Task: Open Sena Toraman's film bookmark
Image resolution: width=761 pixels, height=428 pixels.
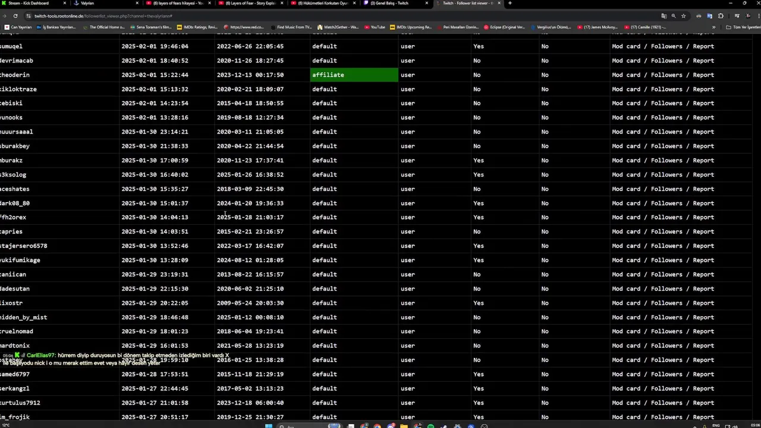Action: coord(150,27)
